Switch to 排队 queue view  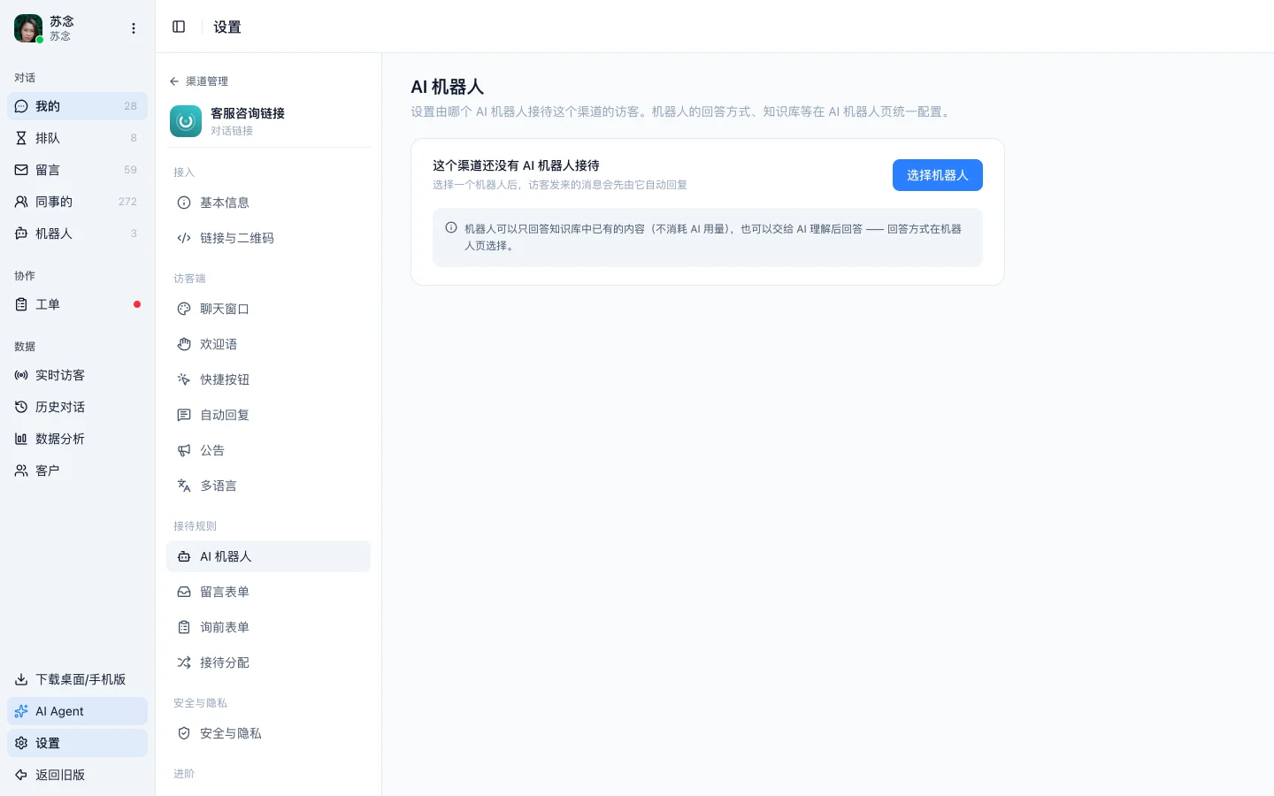pos(77,138)
